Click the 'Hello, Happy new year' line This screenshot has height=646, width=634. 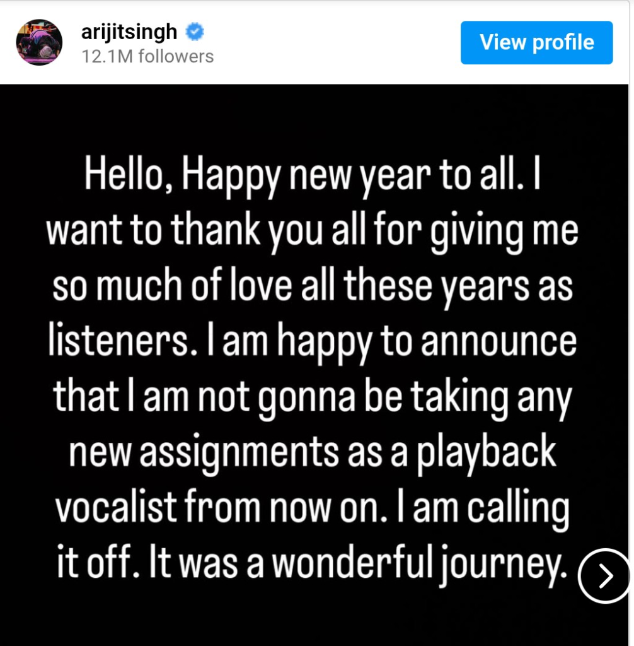click(312, 178)
